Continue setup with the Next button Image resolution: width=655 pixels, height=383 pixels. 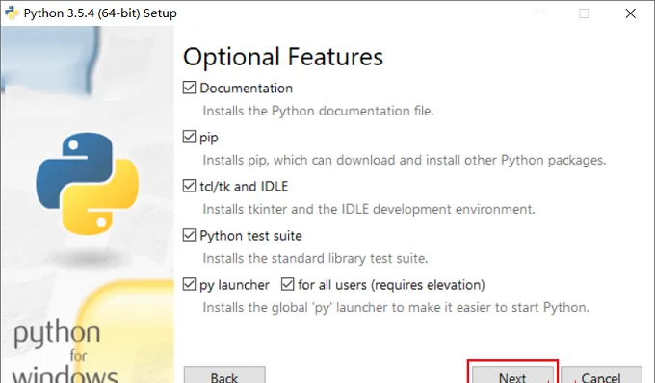coord(512,375)
